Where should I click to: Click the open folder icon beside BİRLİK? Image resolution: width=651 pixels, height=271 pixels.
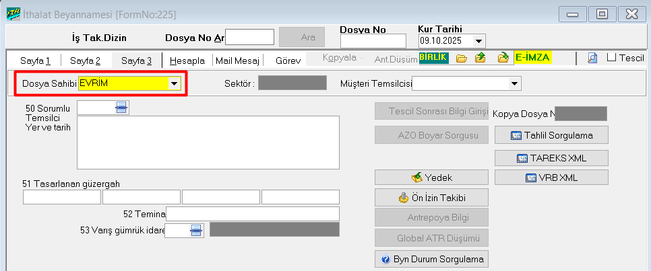[x=462, y=59]
